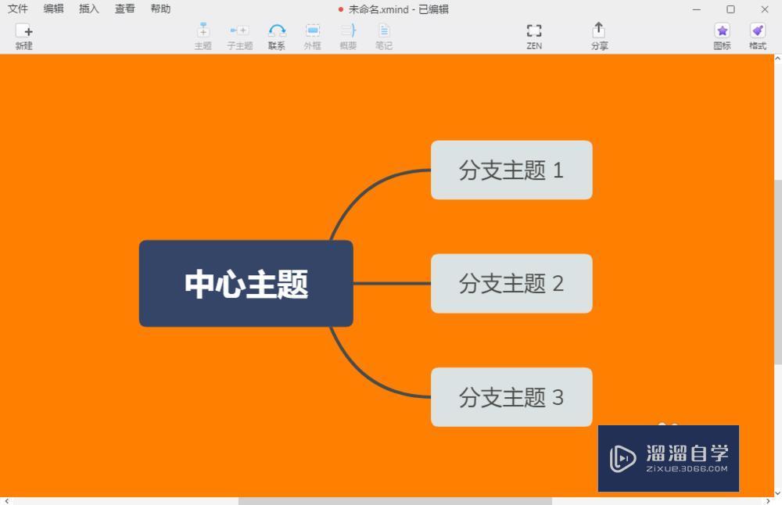Select the 分支主题 3 branch node
The width and height of the screenshot is (782, 505).
[x=511, y=397]
